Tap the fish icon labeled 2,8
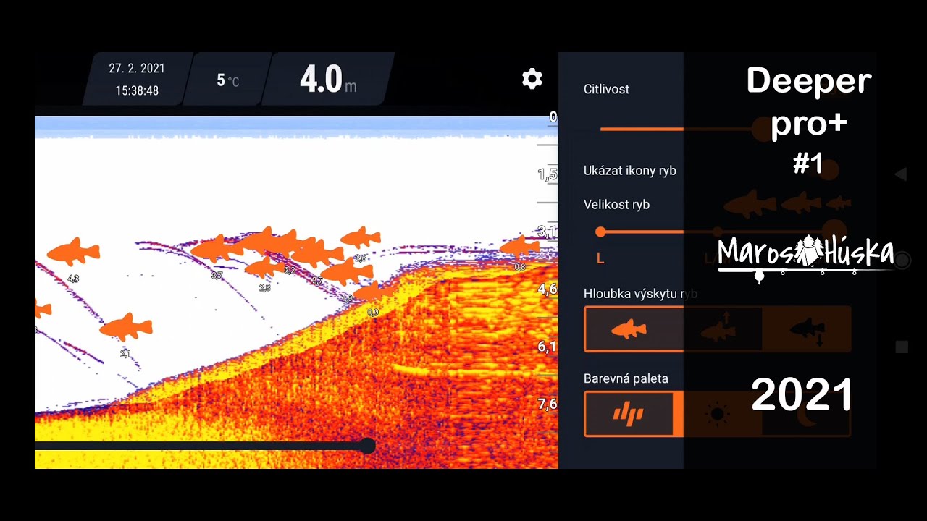This screenshot has width=927, height=521. 264,268
